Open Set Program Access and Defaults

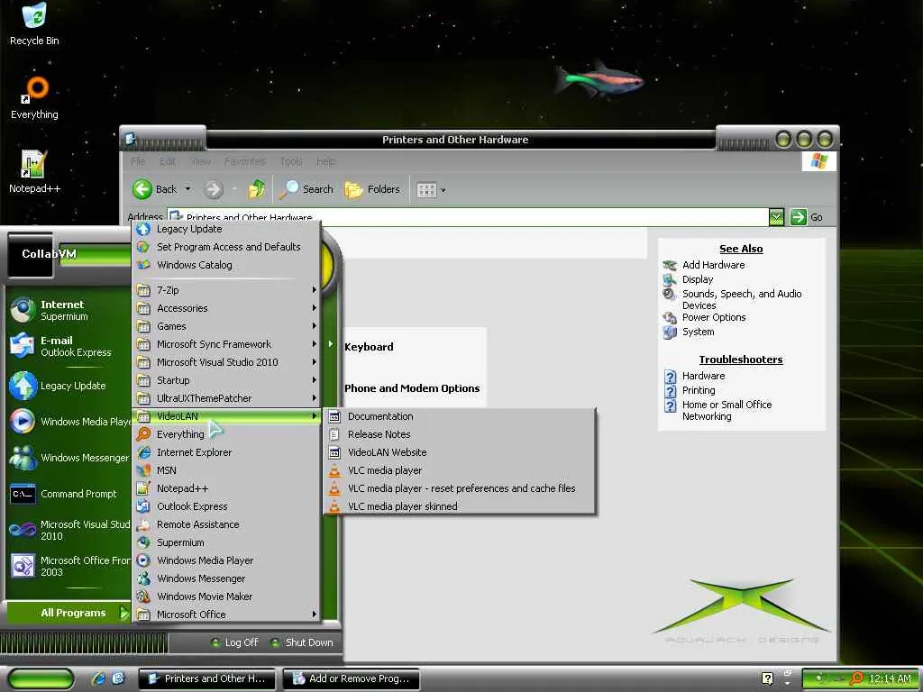point(226,247)
